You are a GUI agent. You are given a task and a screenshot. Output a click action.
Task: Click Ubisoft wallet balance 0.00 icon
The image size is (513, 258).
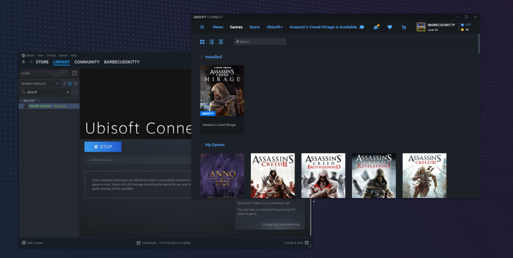click(462, 25)
